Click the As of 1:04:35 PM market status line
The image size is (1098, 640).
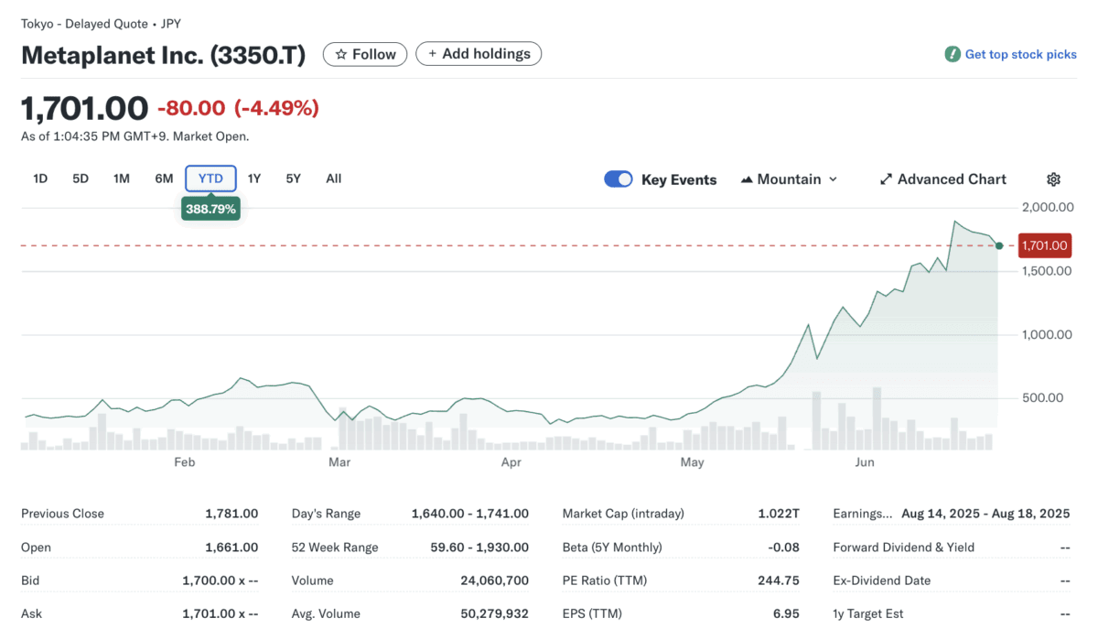(135, 136)
